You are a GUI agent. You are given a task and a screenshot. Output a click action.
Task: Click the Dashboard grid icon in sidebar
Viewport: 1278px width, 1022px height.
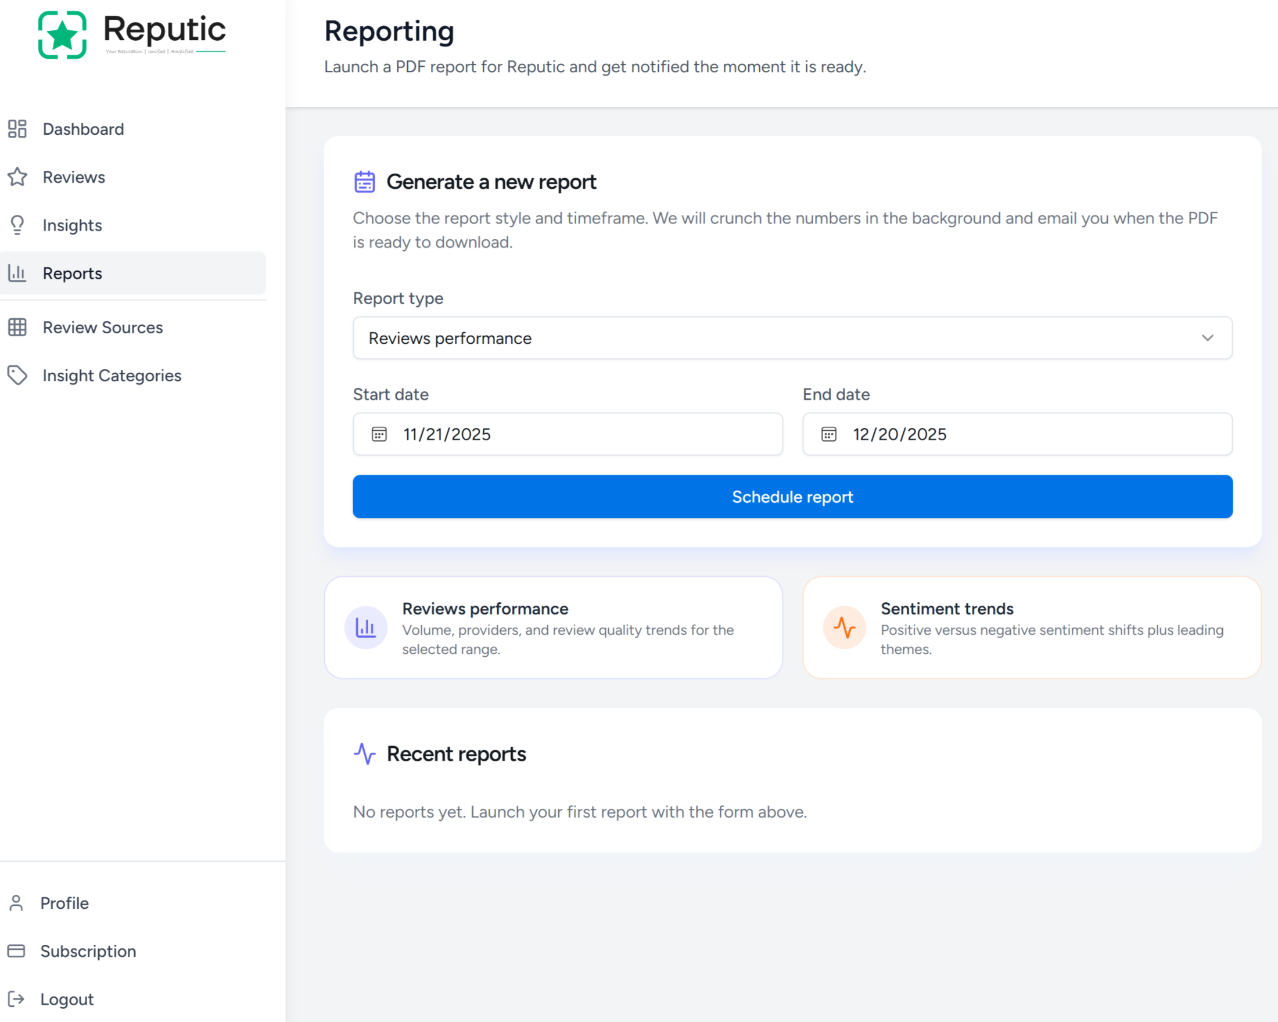point(17,128)
